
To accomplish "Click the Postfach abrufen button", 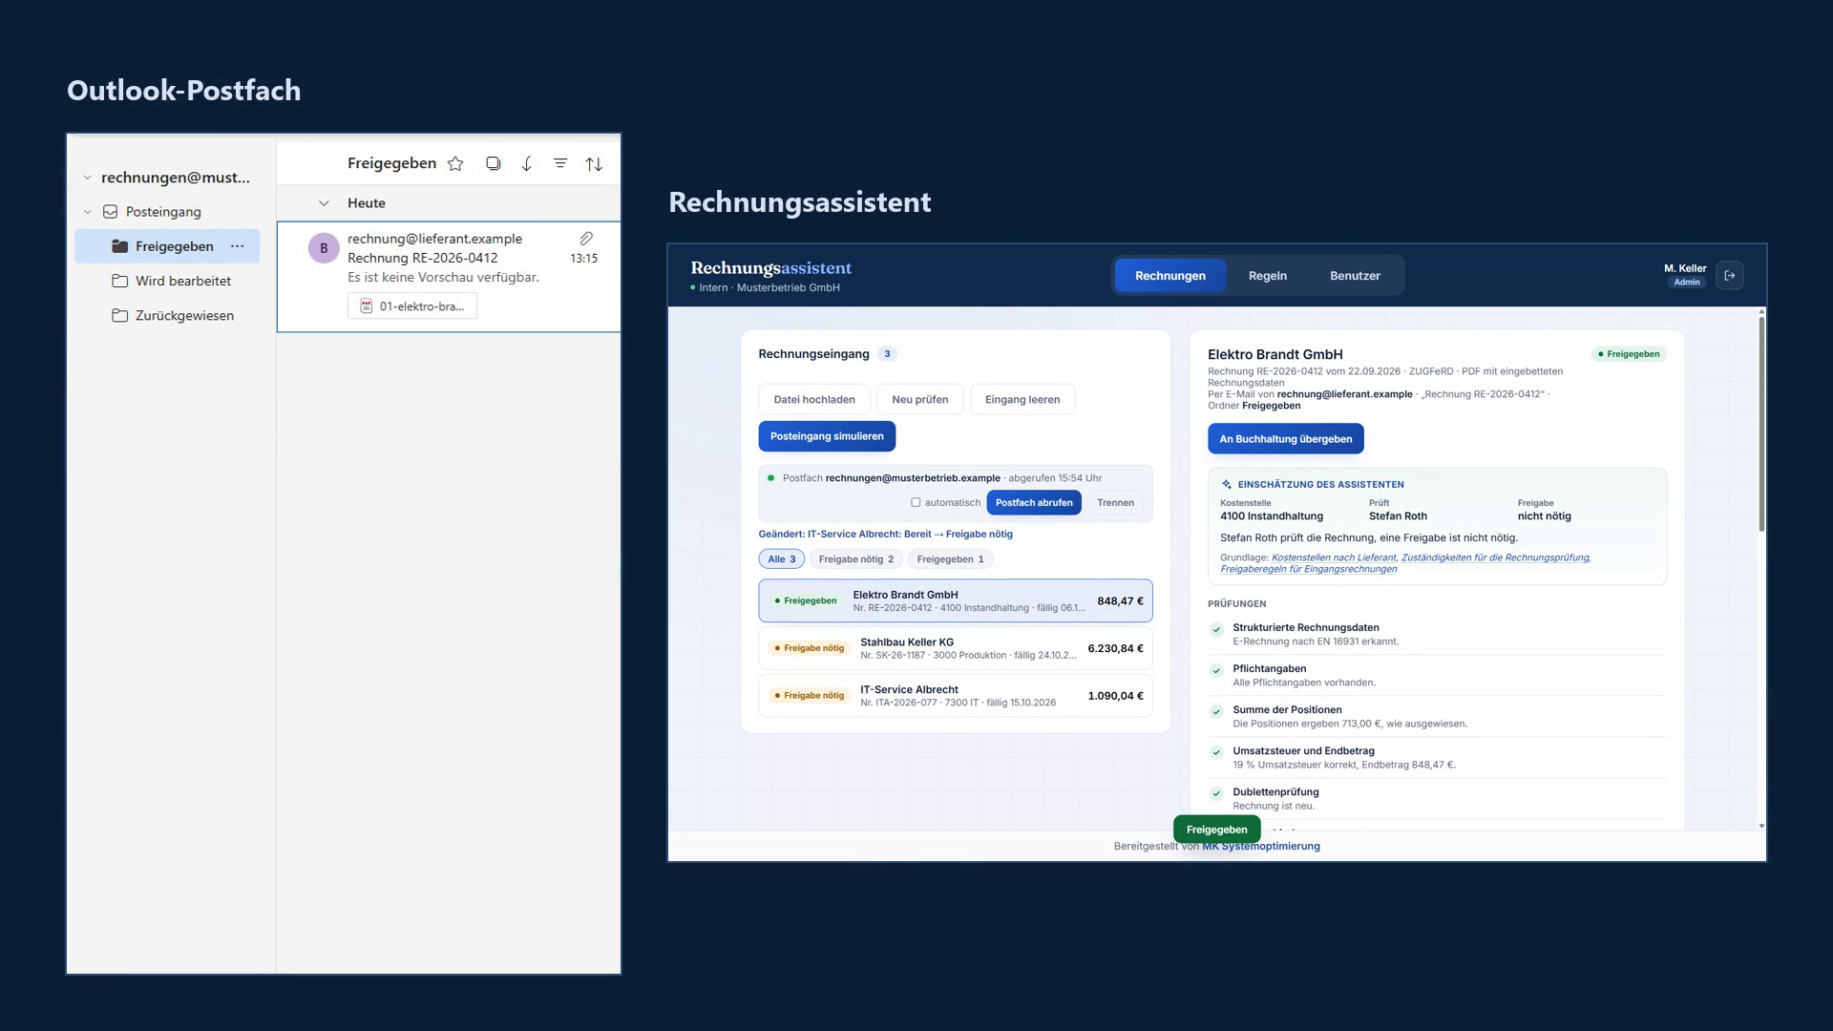I will tap(1034, 502).
